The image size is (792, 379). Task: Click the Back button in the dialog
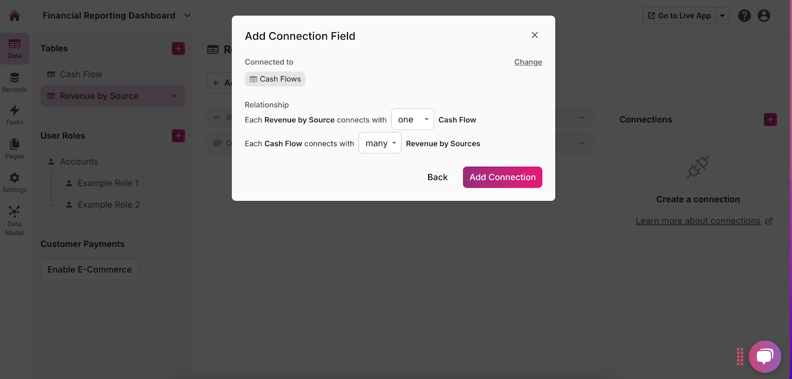click(x=437, y=177)
